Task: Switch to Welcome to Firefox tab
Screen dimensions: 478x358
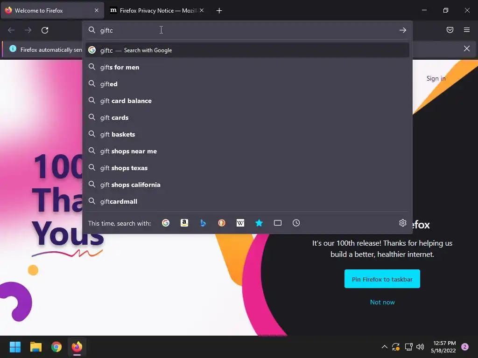Action: (52, 10)
